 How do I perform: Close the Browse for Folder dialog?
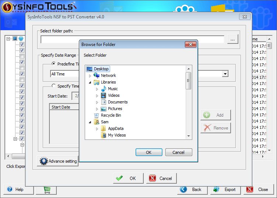point(190,44)
